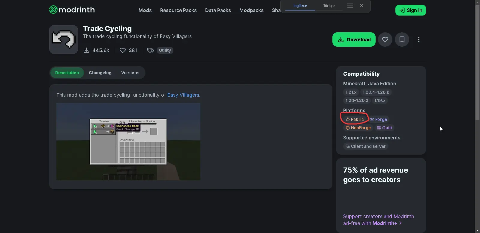Open the trade GUI screenshot image
480x233 pixels.
pos(128,142)
